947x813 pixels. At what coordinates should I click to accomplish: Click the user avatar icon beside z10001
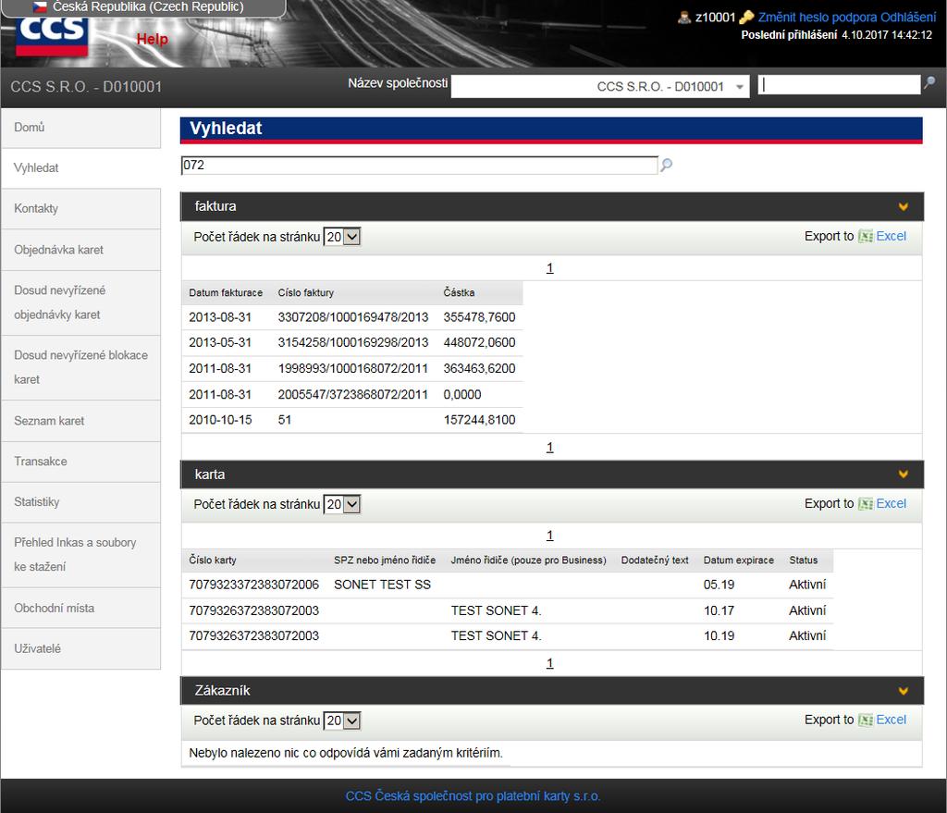click(x=684, y=17)
